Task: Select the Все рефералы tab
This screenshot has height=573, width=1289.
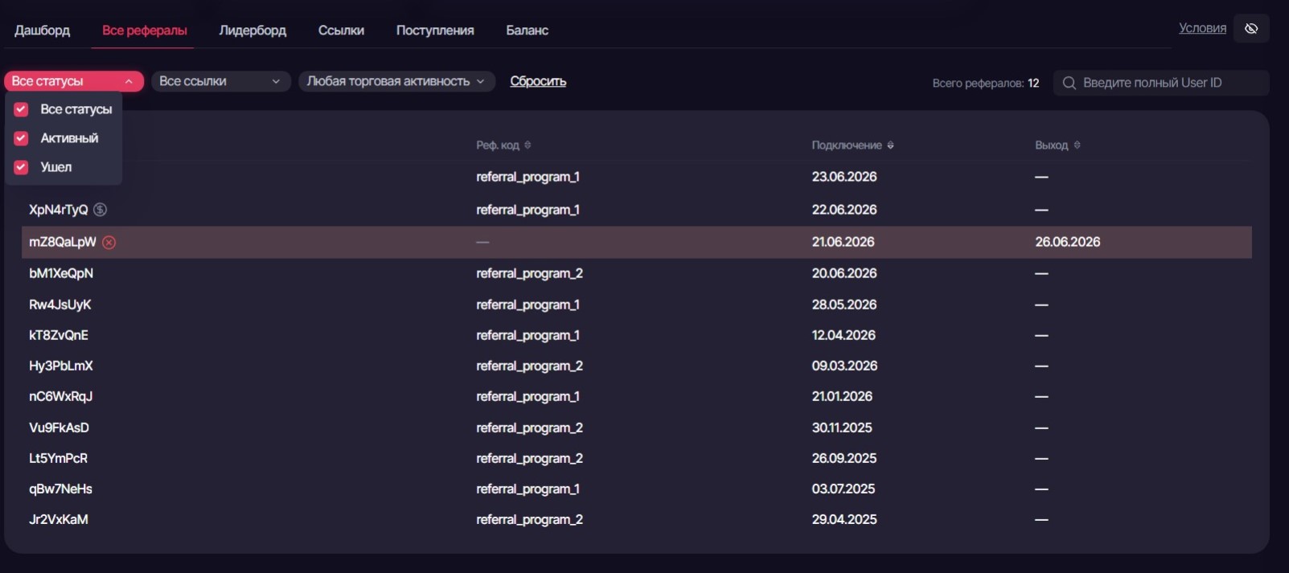Action: click(145, 31)
